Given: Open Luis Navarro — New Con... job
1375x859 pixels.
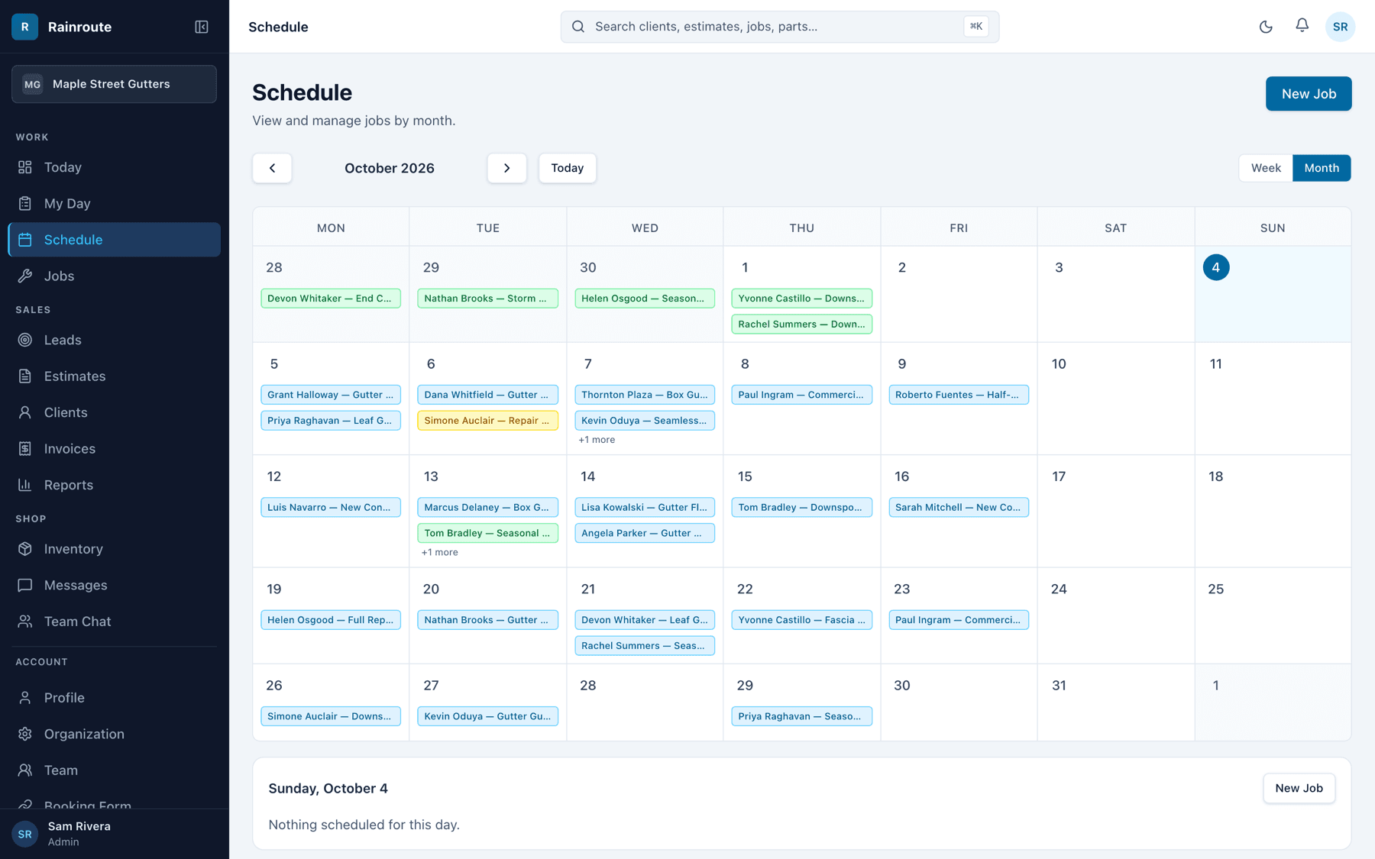Looking at the screenshot, I should (331, 507).
